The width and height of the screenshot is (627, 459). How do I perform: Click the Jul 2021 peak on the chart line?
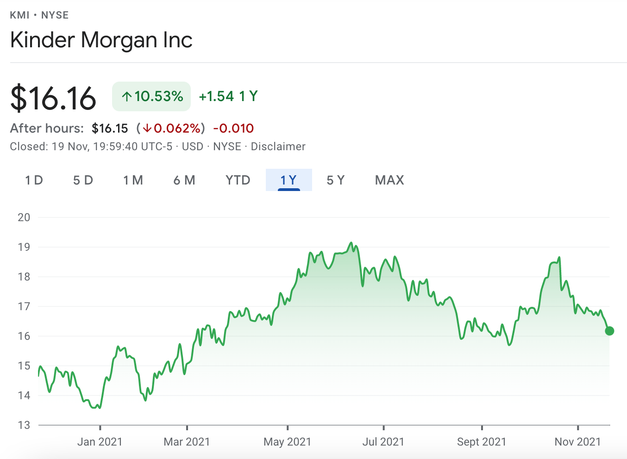351,243
